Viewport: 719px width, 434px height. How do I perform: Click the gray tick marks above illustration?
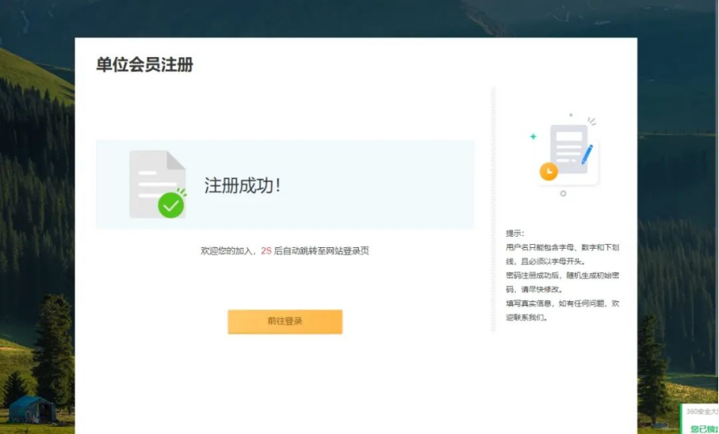[591, 121]
